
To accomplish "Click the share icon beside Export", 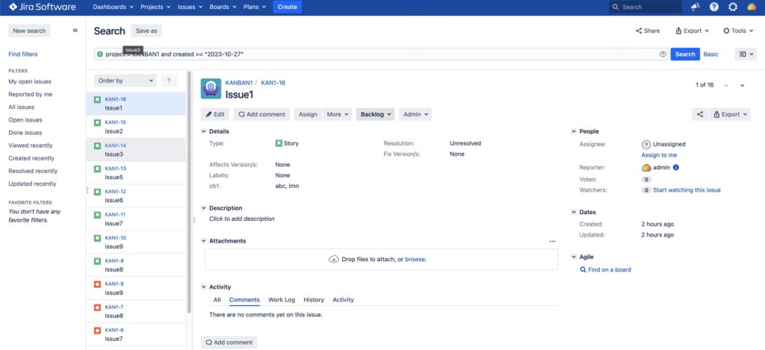I will tap(700, 114).
